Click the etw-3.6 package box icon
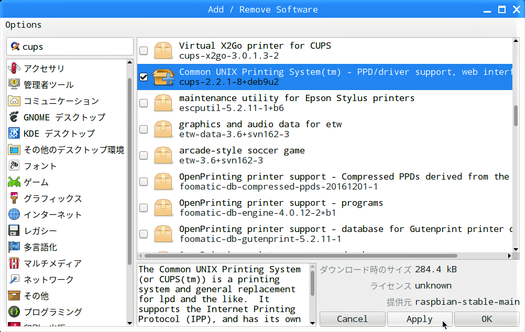525x332 pixels. pyautogui.click(x=163, y=156)
